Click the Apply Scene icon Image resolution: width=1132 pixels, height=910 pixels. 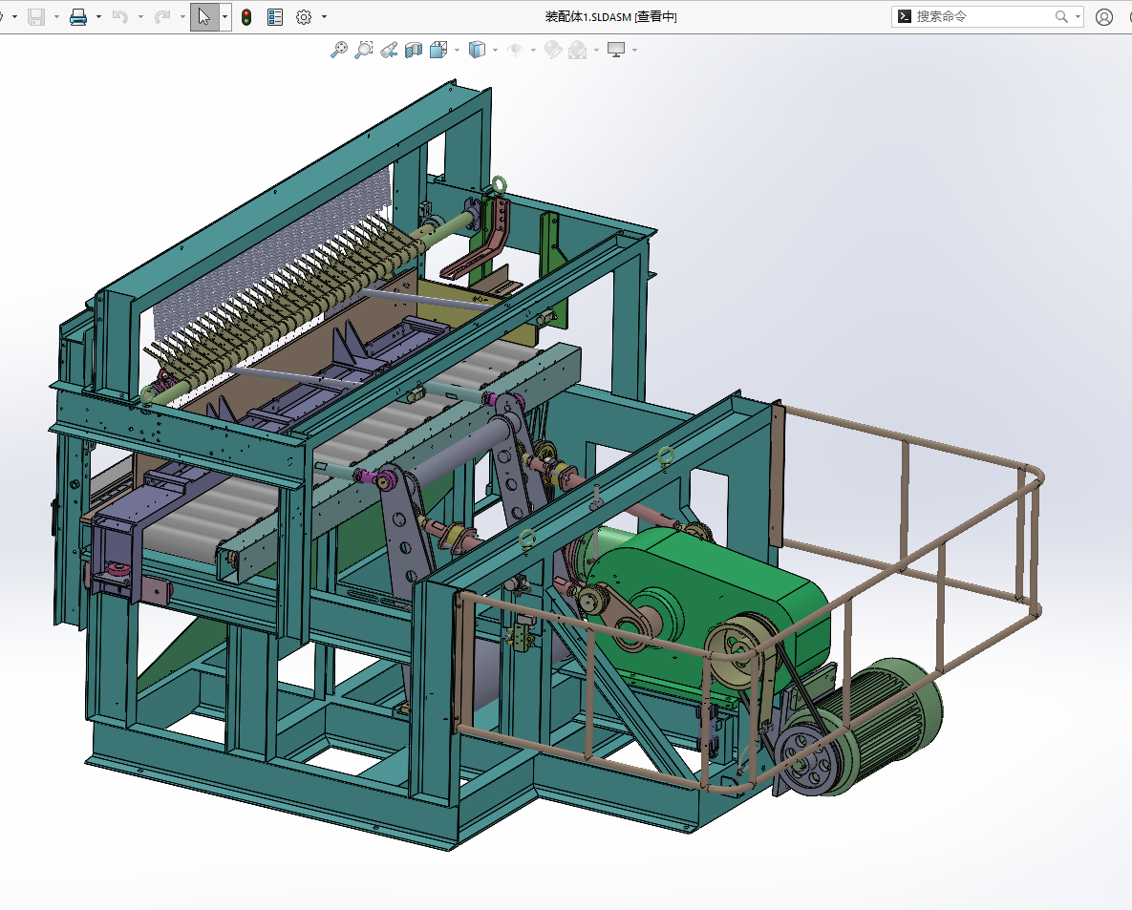coord(578,50)
